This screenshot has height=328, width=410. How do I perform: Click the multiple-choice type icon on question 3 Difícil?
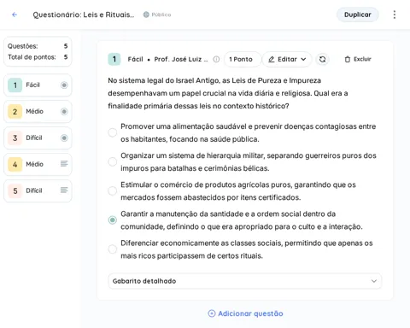point(64,138)
